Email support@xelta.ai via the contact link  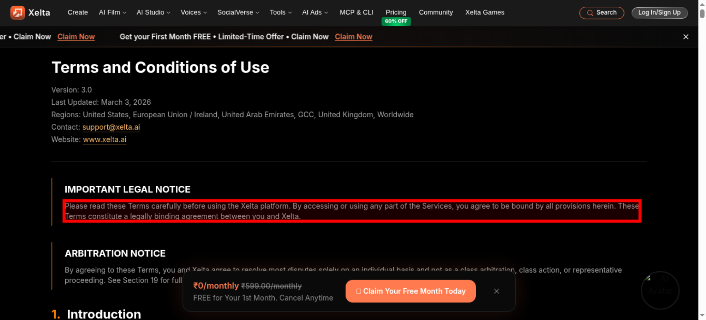click(x=111, y=127)
